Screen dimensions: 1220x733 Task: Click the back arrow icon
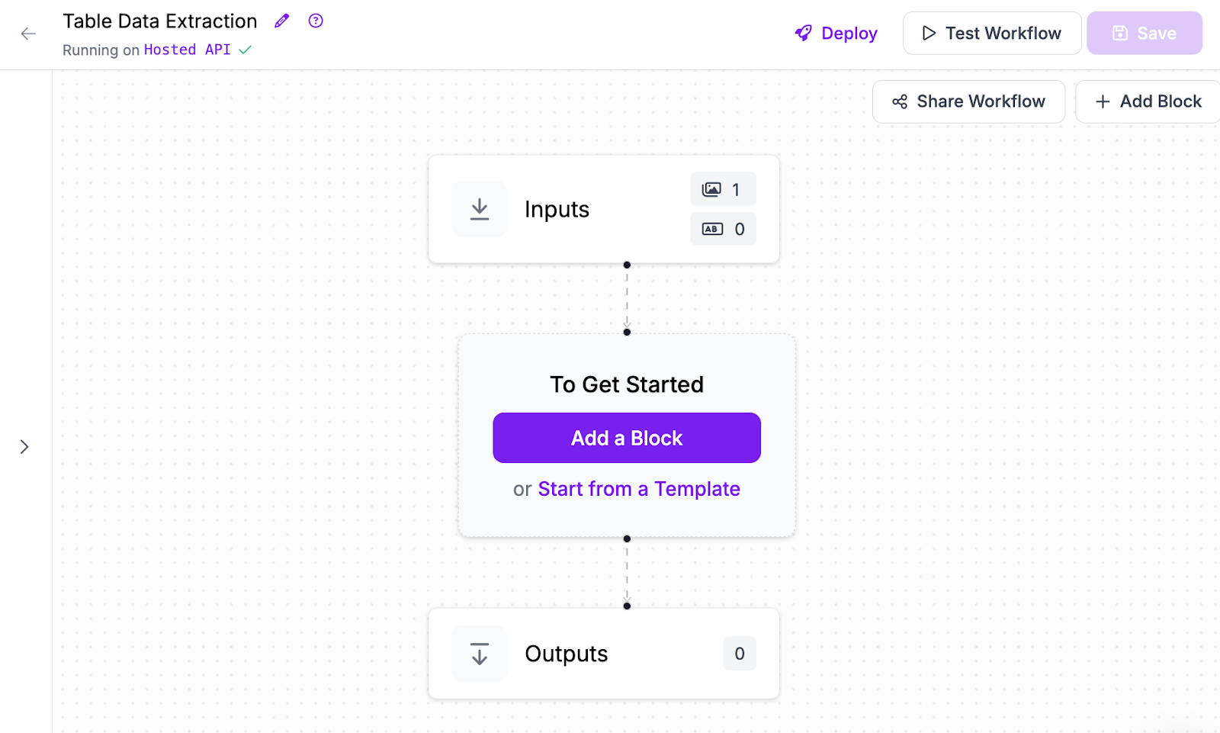[28, 34]
